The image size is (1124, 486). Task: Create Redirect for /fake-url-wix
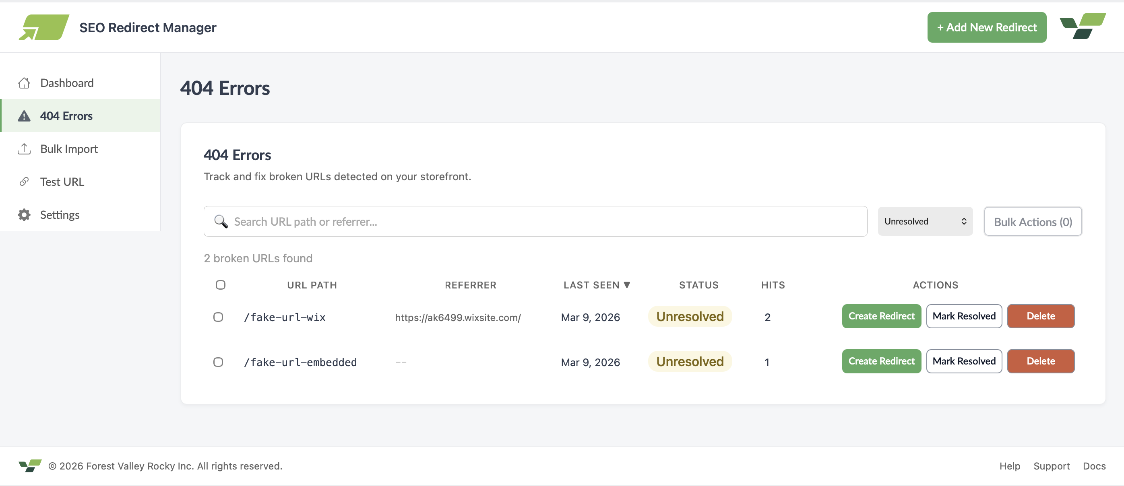click(881, 316)
